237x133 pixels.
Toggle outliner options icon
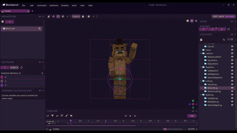(201, 40)
